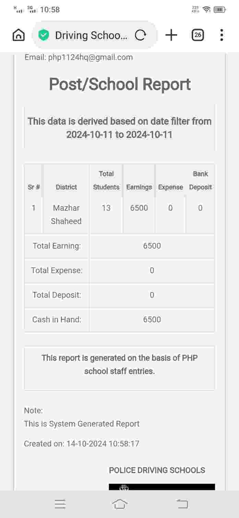The width and height of the screenshot is (239, 518).
Task: Open the browser three-dot menu
Action: pyautogui.click(x=222, y=35)
